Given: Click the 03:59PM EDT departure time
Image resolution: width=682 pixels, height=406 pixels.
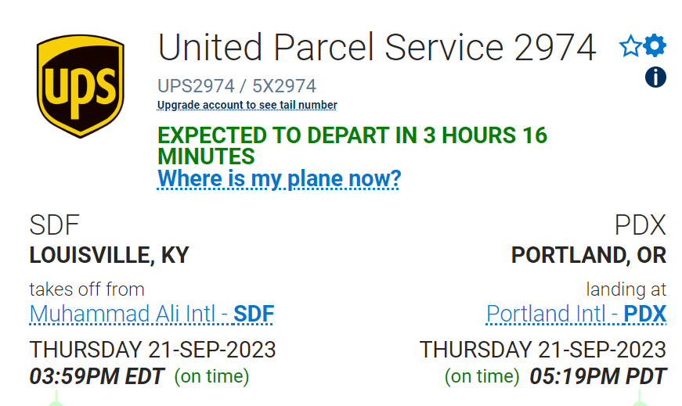Looking at the screenshot, I should 97,376.
